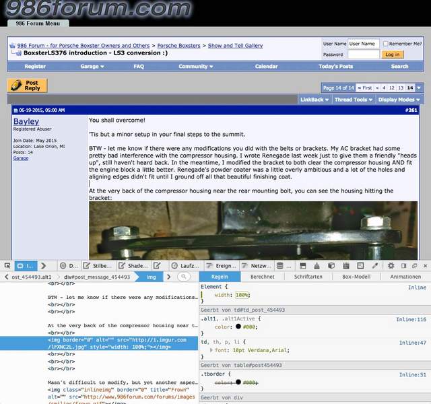Viewport: 431px width, 404px height.
Task: Open the 3D view cube icon
Action: click(x=331, y=266)
